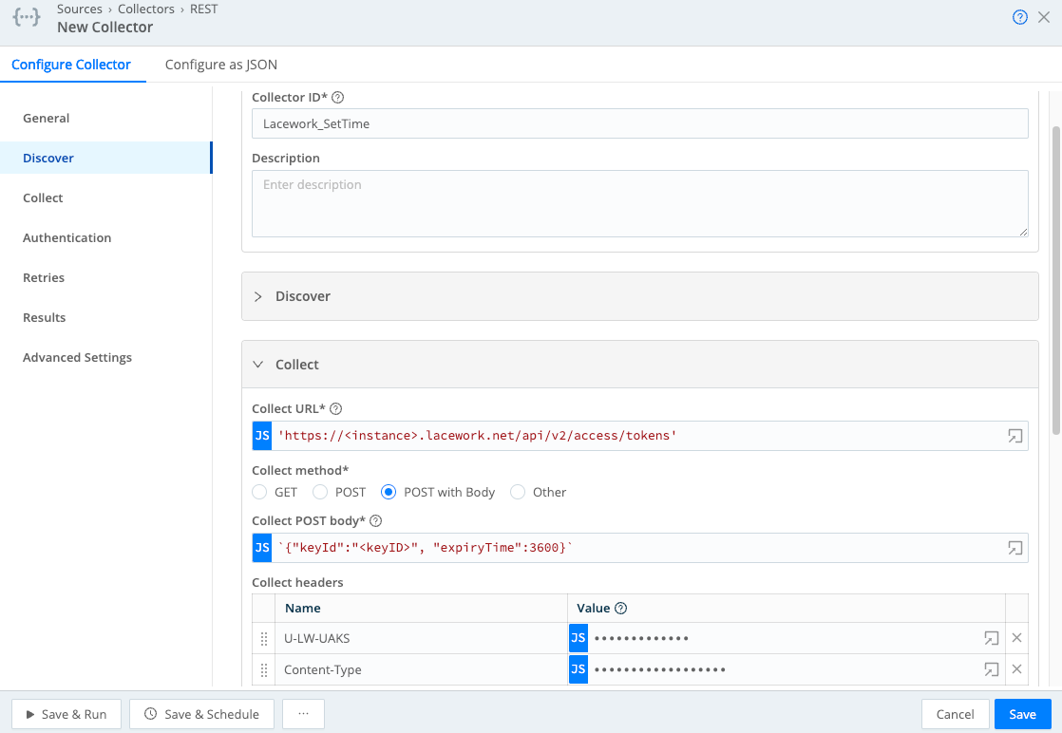Expand the Collect URL editor icon

pyautogui.click(x=1015, y=436)
